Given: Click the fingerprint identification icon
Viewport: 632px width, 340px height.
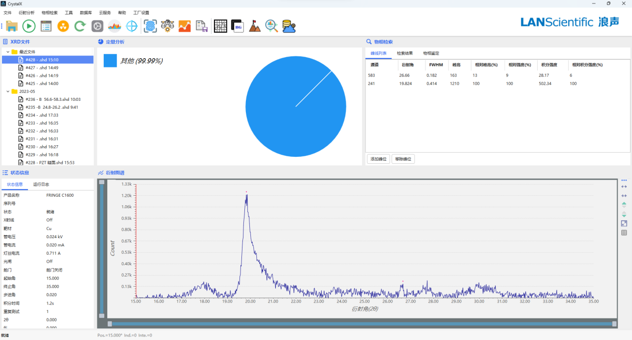Looking at the screenshot, I should point(150,26).
